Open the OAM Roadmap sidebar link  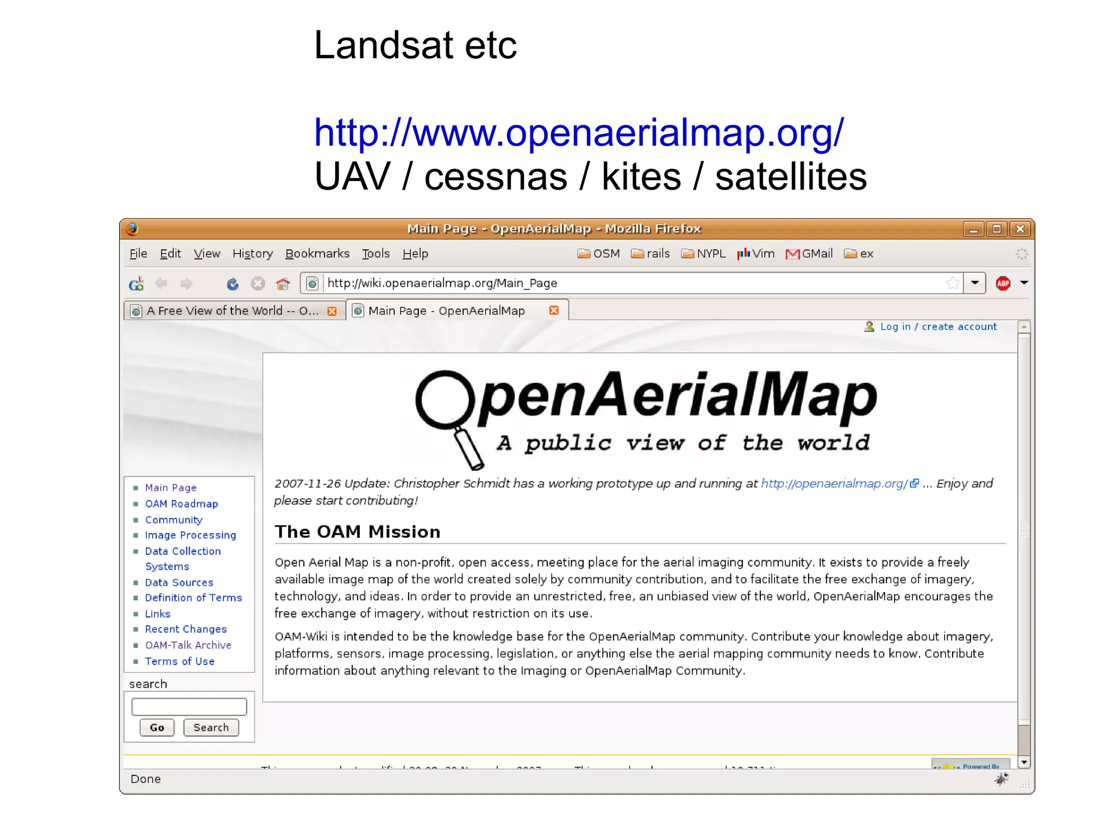click(x=182, y=504)
